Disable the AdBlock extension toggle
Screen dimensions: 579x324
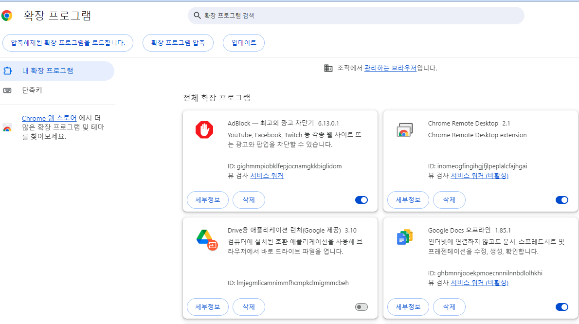[362, 200]
